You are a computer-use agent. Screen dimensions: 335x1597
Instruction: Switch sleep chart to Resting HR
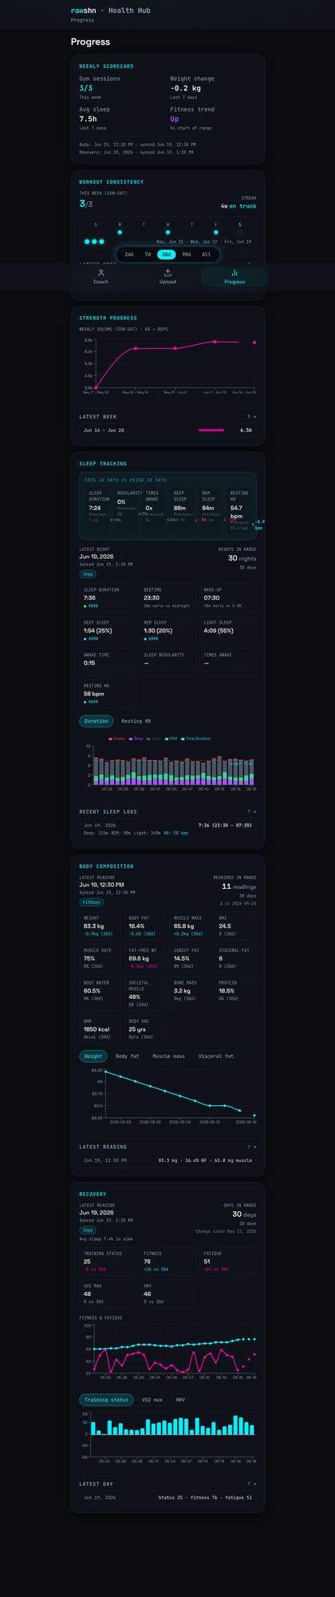(136, 721)
